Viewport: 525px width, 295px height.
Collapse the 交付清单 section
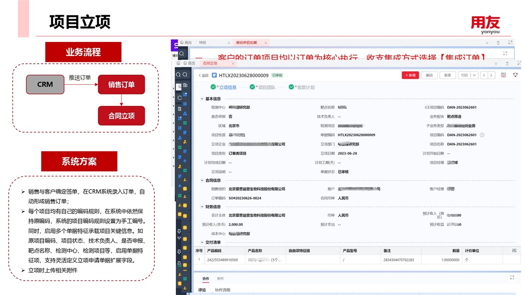[x=202, y=242]
